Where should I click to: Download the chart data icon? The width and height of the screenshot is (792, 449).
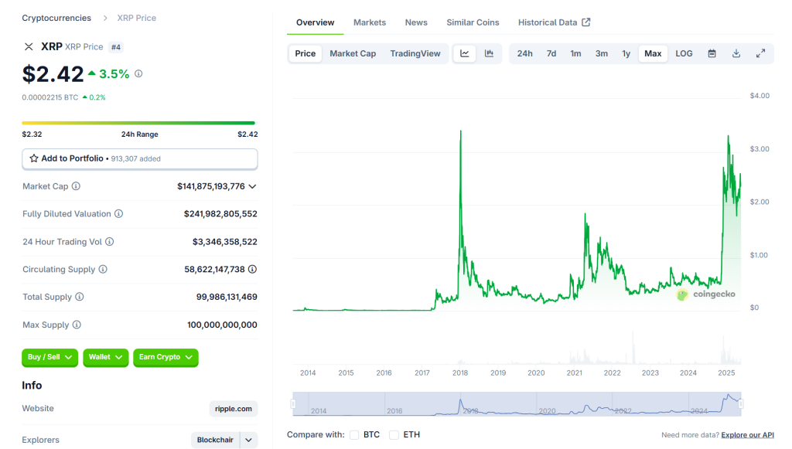tap(736, 53)
